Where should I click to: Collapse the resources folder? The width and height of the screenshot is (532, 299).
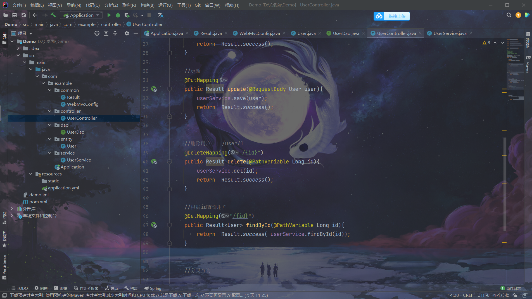pos(31,174)
